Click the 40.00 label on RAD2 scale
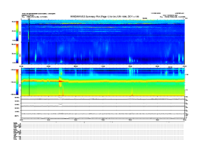The width and height of the screenshot is (199, 154). coord(14,22)
